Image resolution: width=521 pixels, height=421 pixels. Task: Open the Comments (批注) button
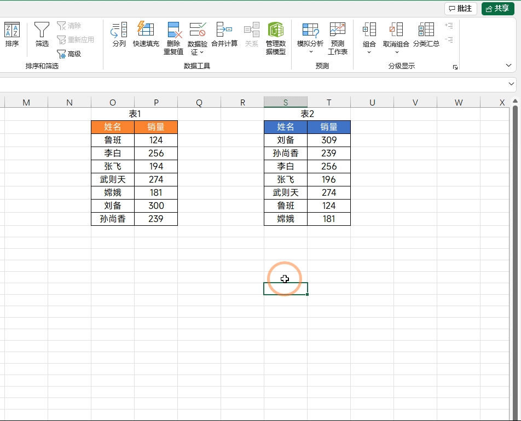point(461,9)
